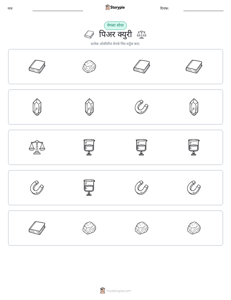Click the वेगळा शोधा green badge
231x300 pixels.
tap(115, 25)
